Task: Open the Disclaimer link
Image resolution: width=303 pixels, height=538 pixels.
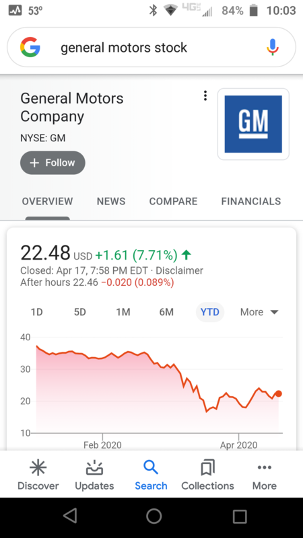Action: click(x=179, y=270)
